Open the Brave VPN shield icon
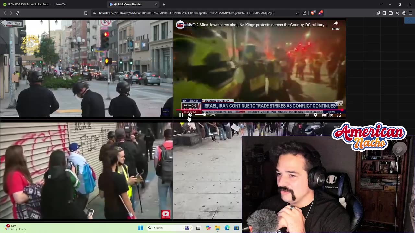Image resolution: width=415 pixels, height=233 pixels. point(404,13)
